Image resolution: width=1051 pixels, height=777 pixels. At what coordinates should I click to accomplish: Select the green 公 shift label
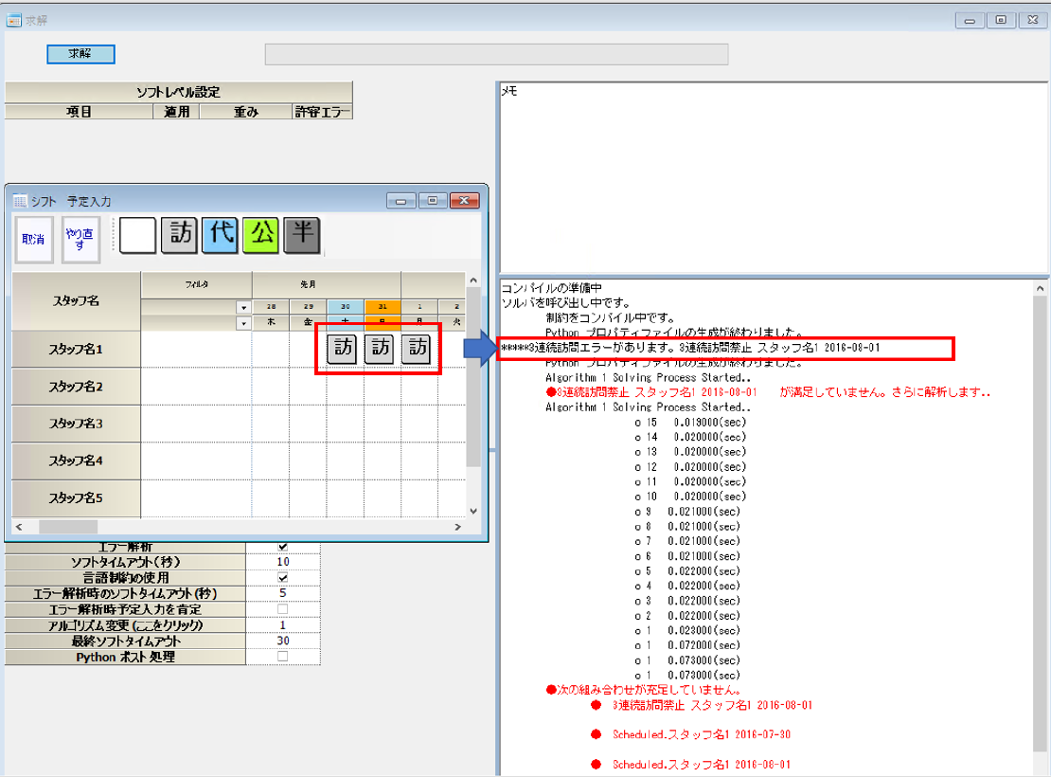click(261, 236)
